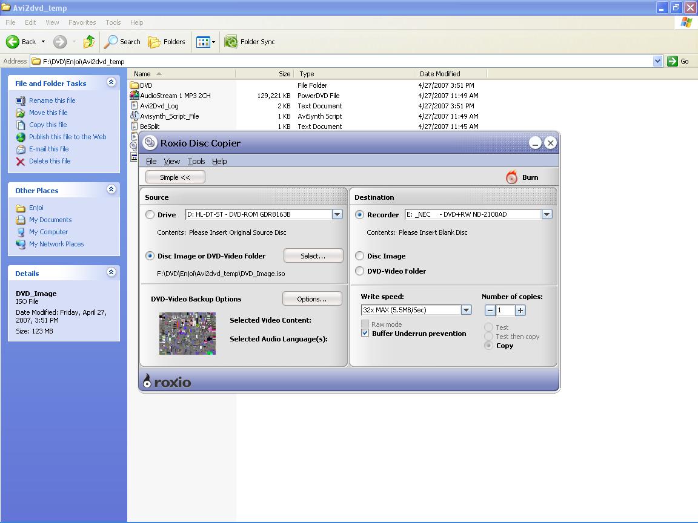Viewport: 698px width, 523px height.
Task: Click the Avisynth_Script_File icon
Action: pos(135,116)
